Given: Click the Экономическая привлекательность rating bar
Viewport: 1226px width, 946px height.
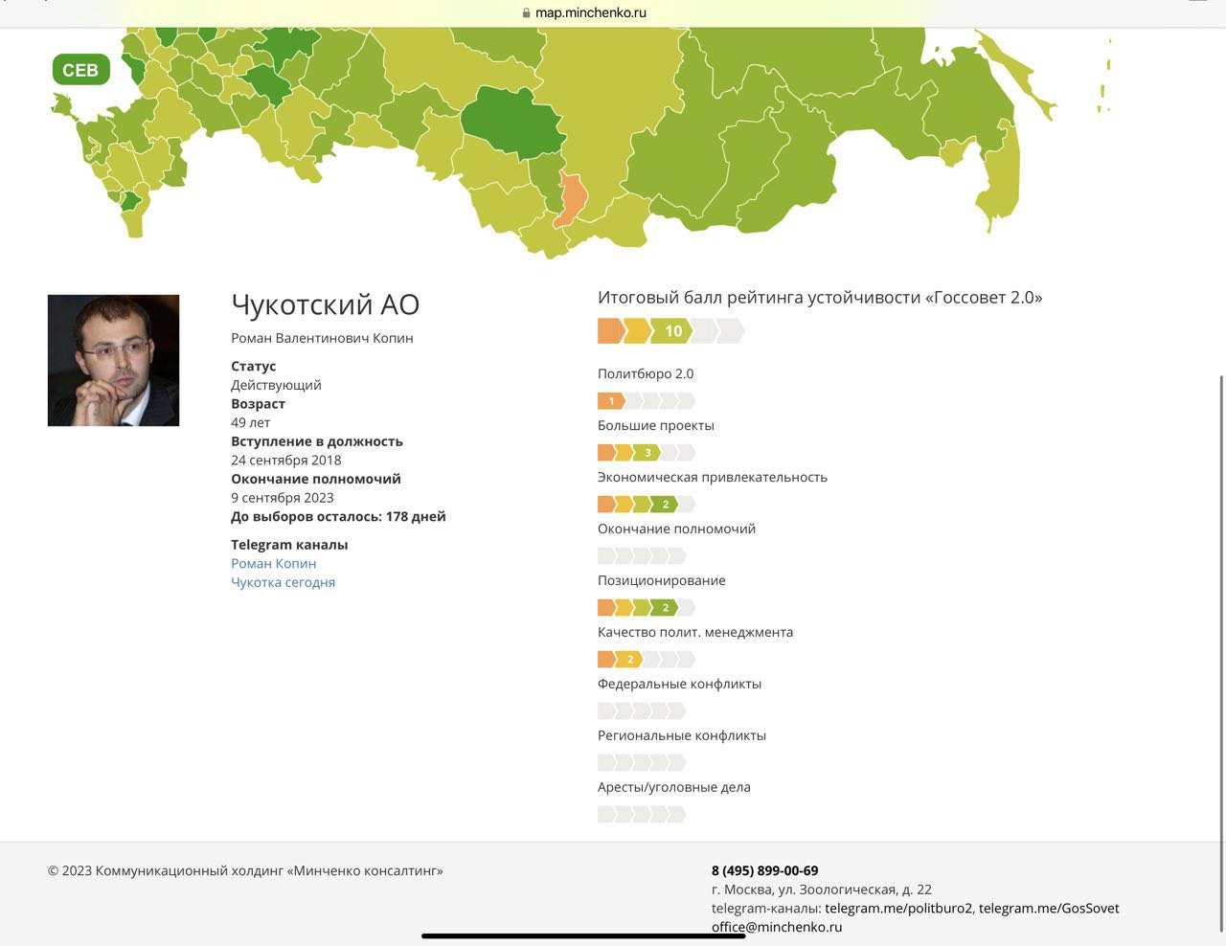Looking at the screenshot, I should [x=646, y=505].
